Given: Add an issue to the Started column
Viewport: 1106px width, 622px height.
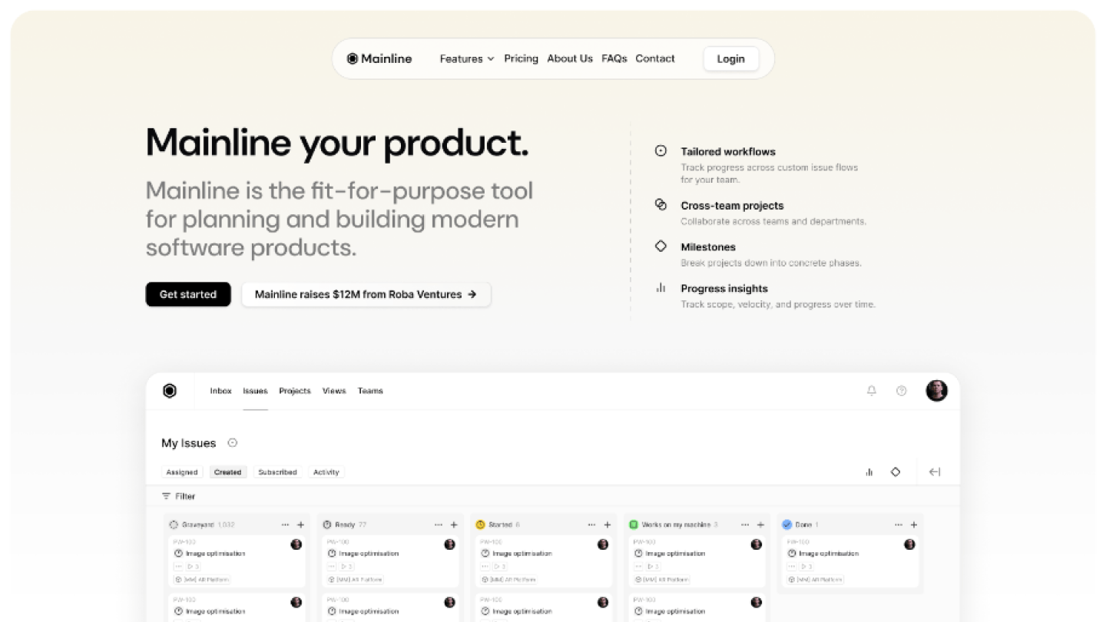Looking at the screenshot, I should click(607, 524).
